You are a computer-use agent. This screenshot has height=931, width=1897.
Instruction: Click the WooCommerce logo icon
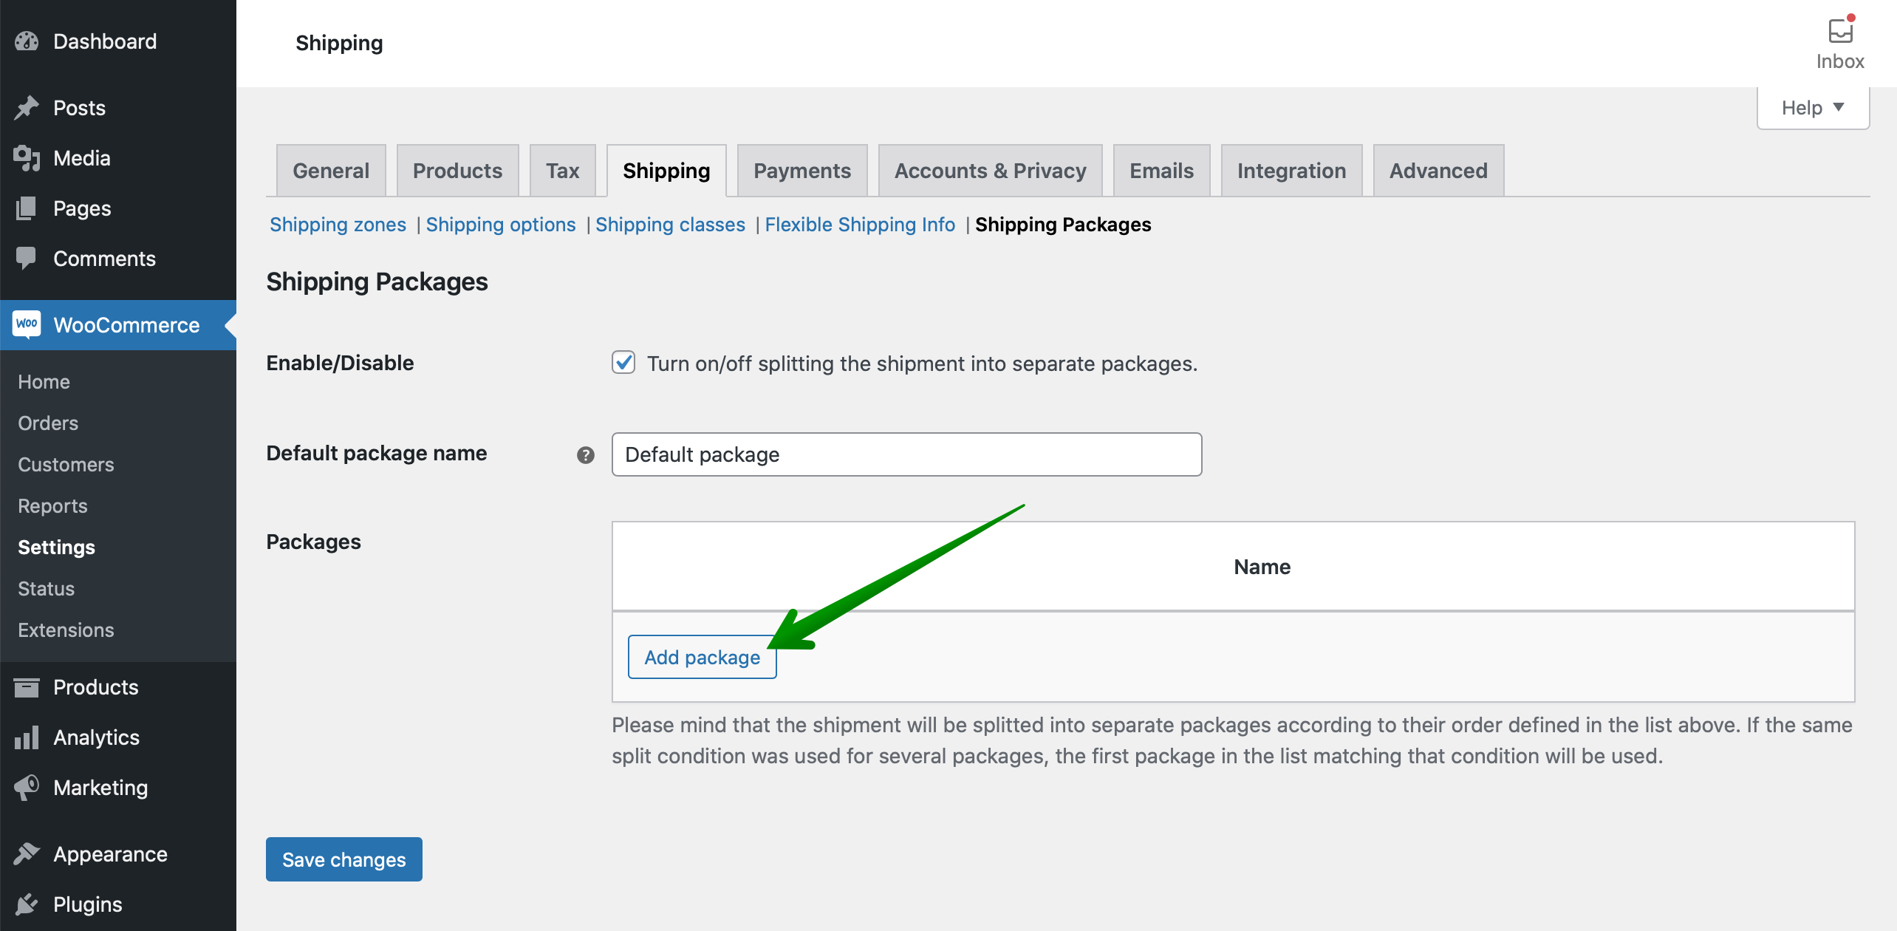click(x=27, y=324)
